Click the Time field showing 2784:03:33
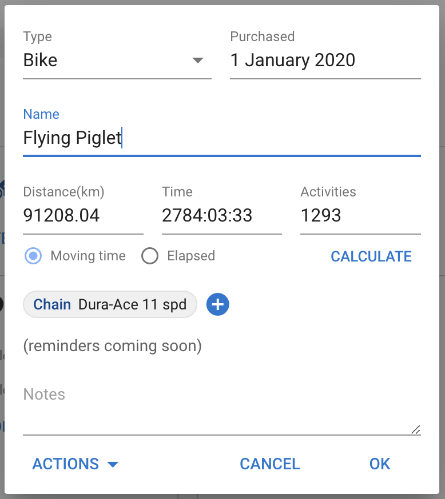Image resolution: width=445 pixels, height=499 pixels. coord(221,216)
